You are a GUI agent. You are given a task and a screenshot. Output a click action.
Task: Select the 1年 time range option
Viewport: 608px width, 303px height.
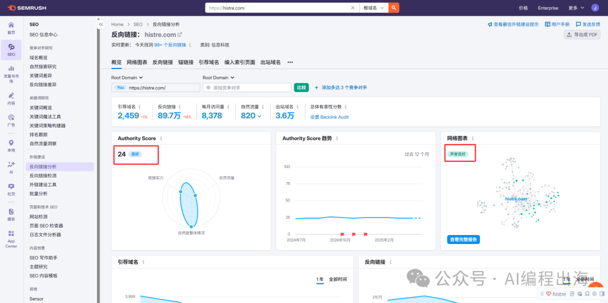pos(320,279)
